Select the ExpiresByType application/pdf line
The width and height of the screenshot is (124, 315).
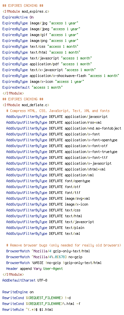click(x=47, y=64)
